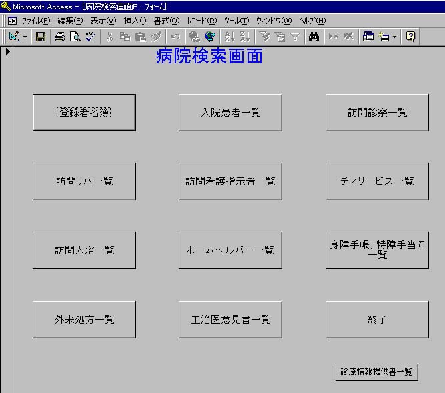Sort ascending A-Z icon
Image resolution: width=445 pixels, height=393 pixels.
230,37
